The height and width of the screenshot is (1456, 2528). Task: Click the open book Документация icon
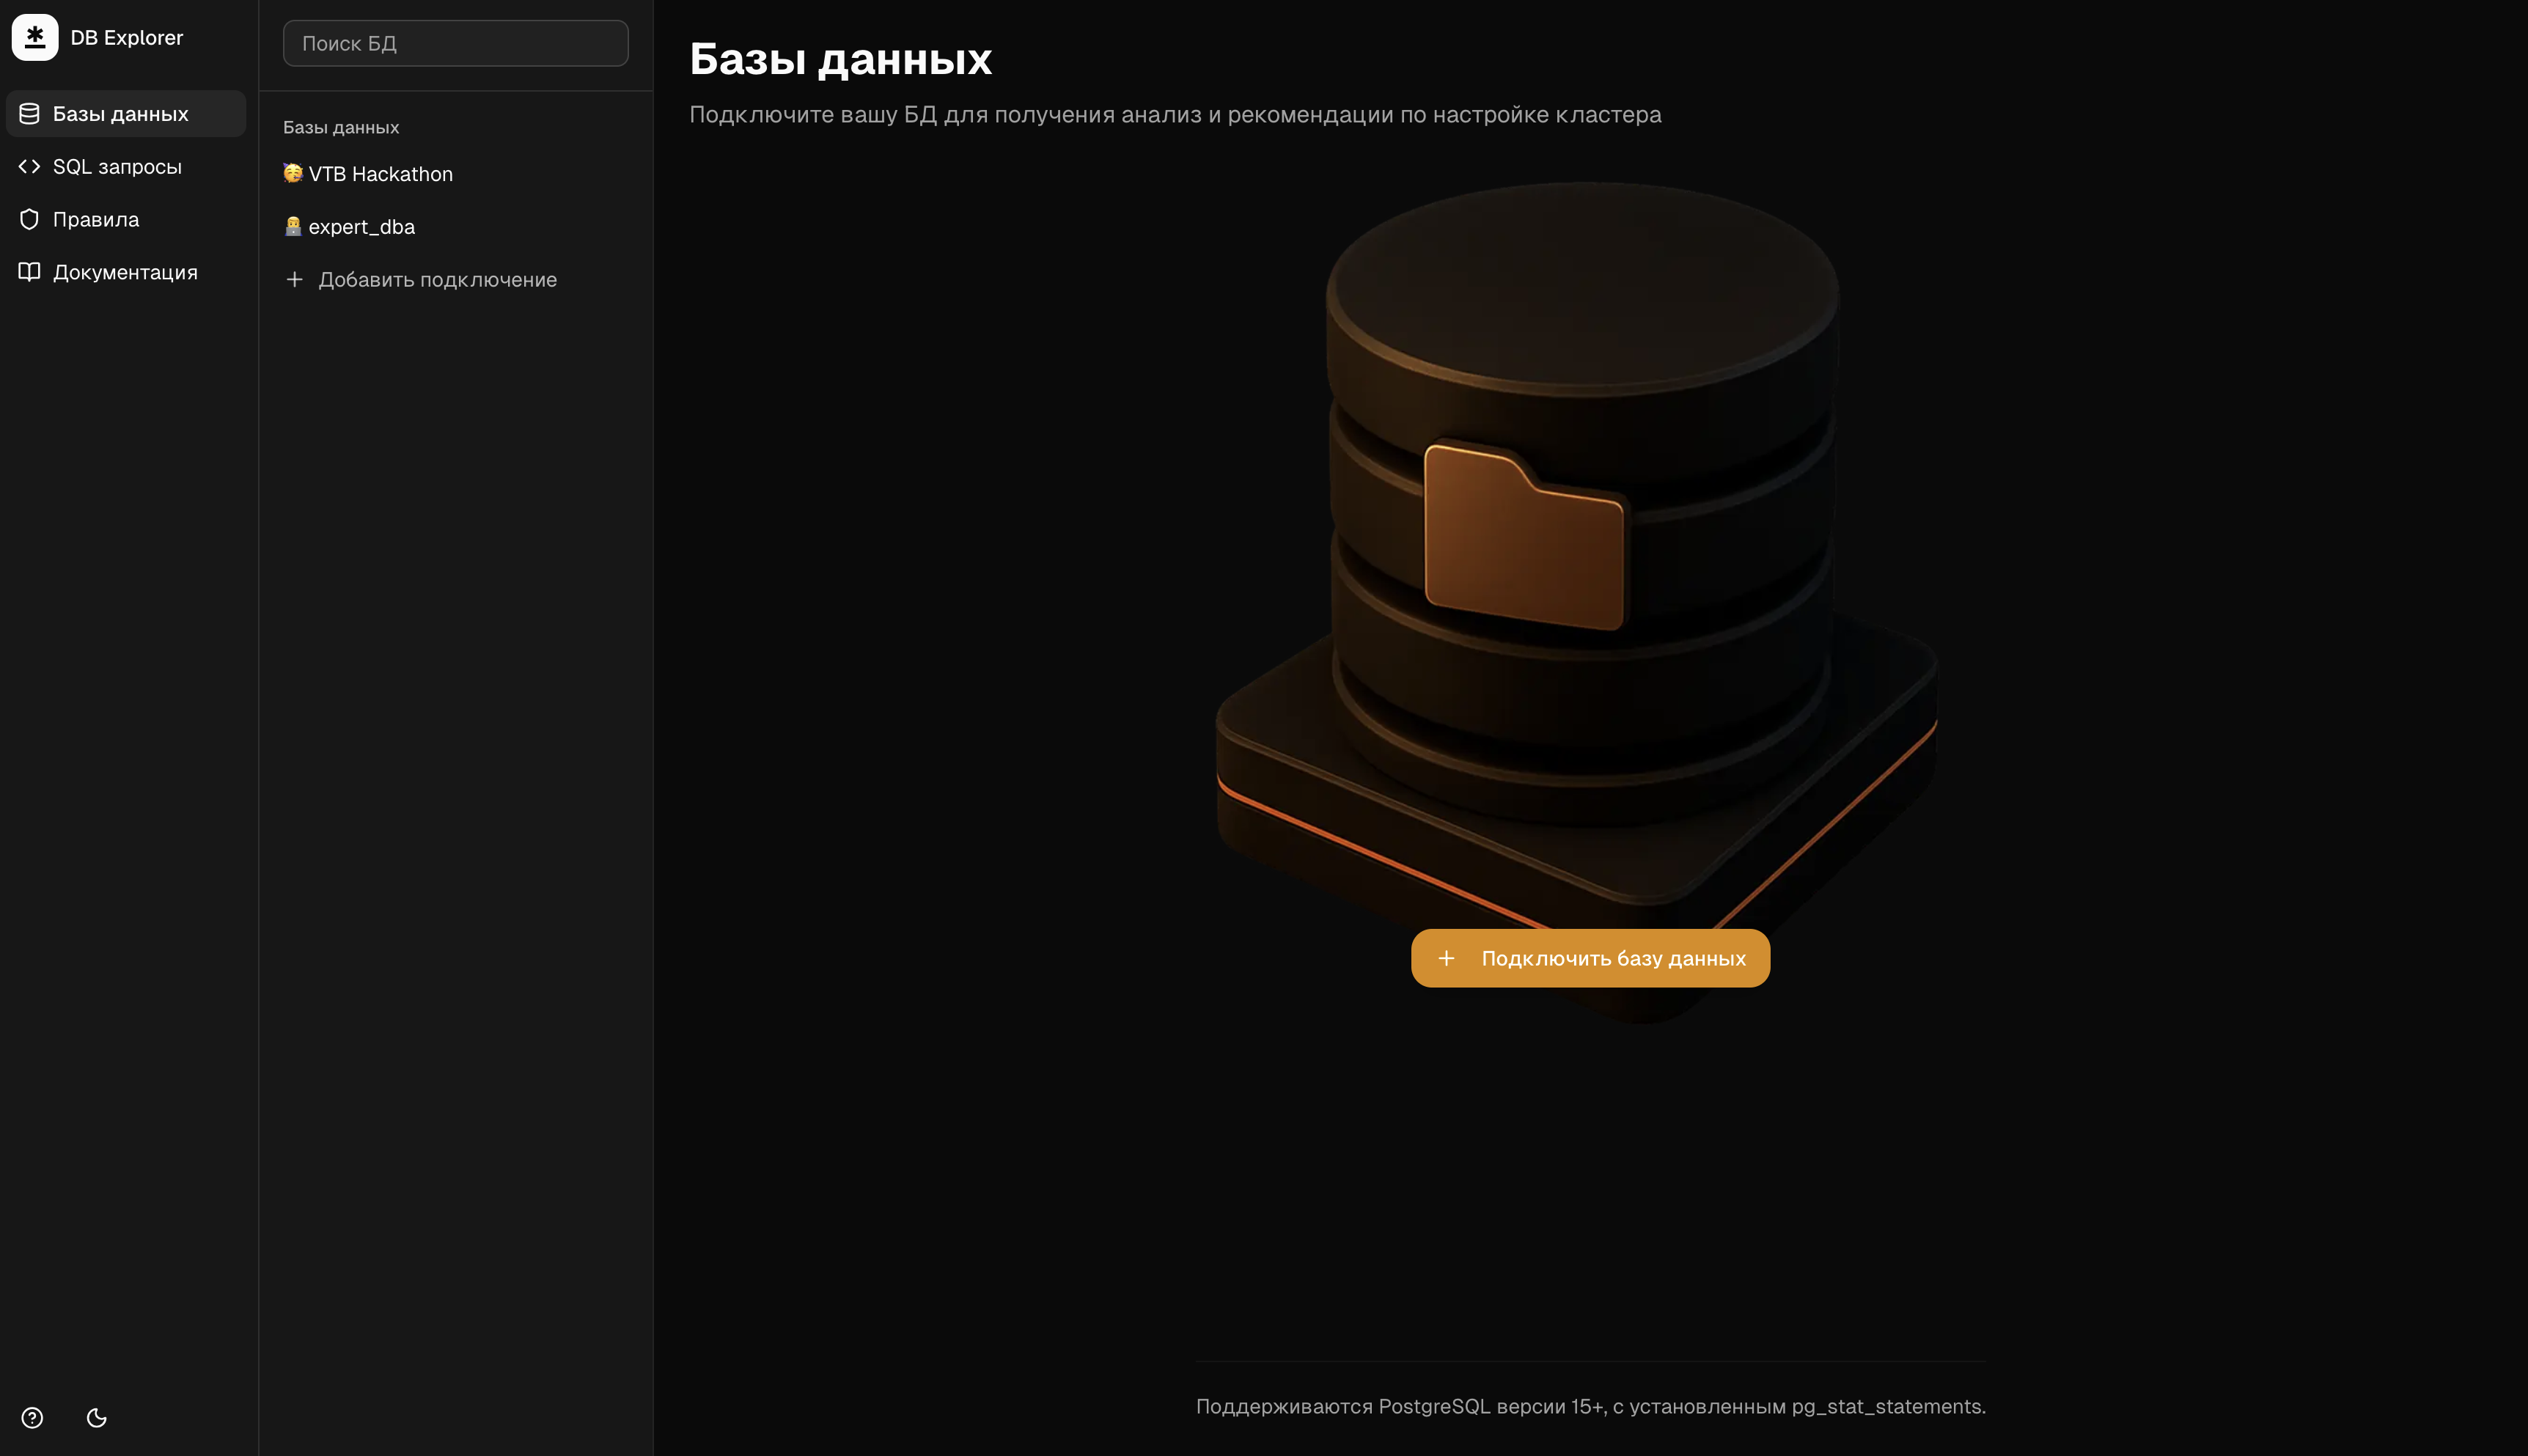29,272
